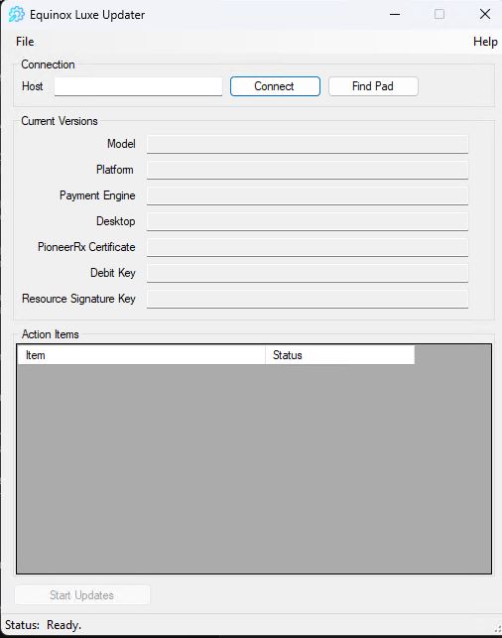Click the Connect button
Screen dimensions: 502x638
tap(275, 86)
